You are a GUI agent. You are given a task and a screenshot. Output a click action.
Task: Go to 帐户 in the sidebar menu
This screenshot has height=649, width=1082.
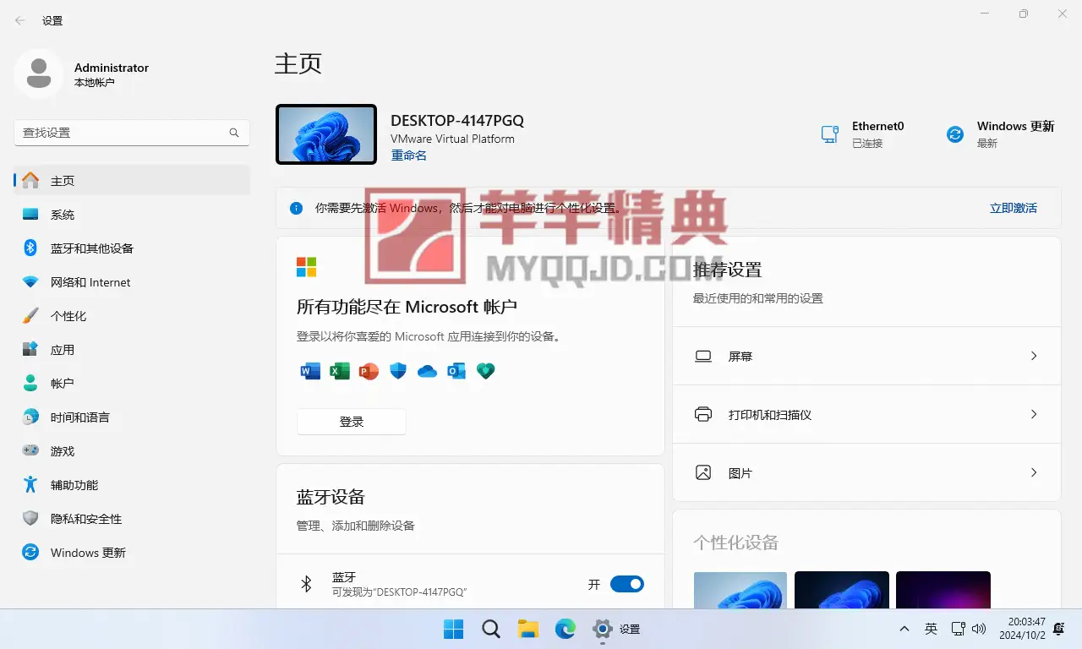coord(63,384)
